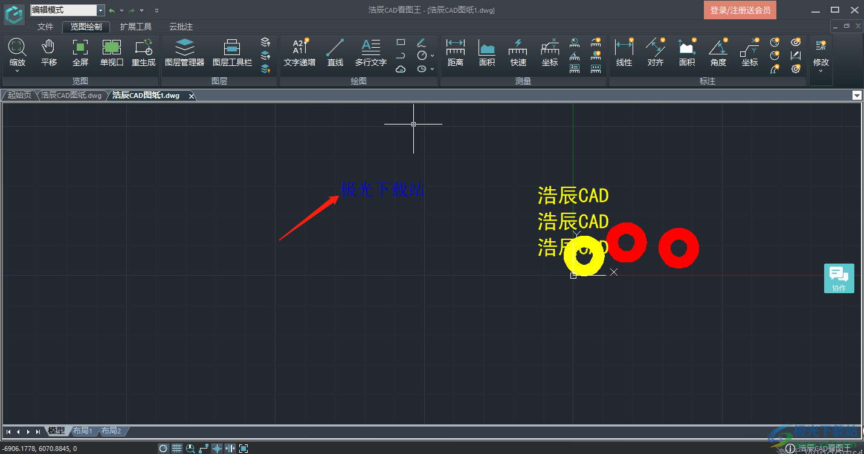Jump to the last layout tab arrow
Screen dimensions: 864x454
(x=38, y=432)
